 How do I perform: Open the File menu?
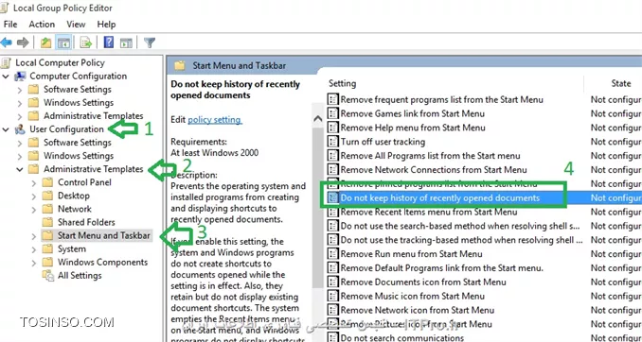pyautogui.click(x=10, y=25)
